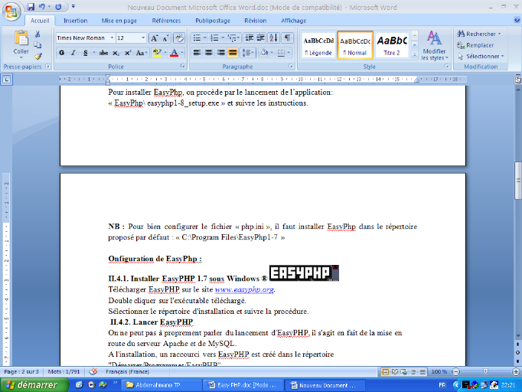
Task: Apply multilevel list
Action: 232,38
